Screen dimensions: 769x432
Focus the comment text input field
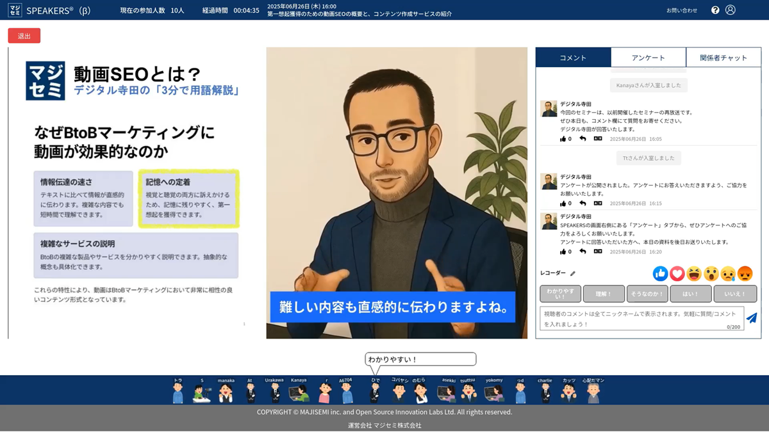point(641,318)
